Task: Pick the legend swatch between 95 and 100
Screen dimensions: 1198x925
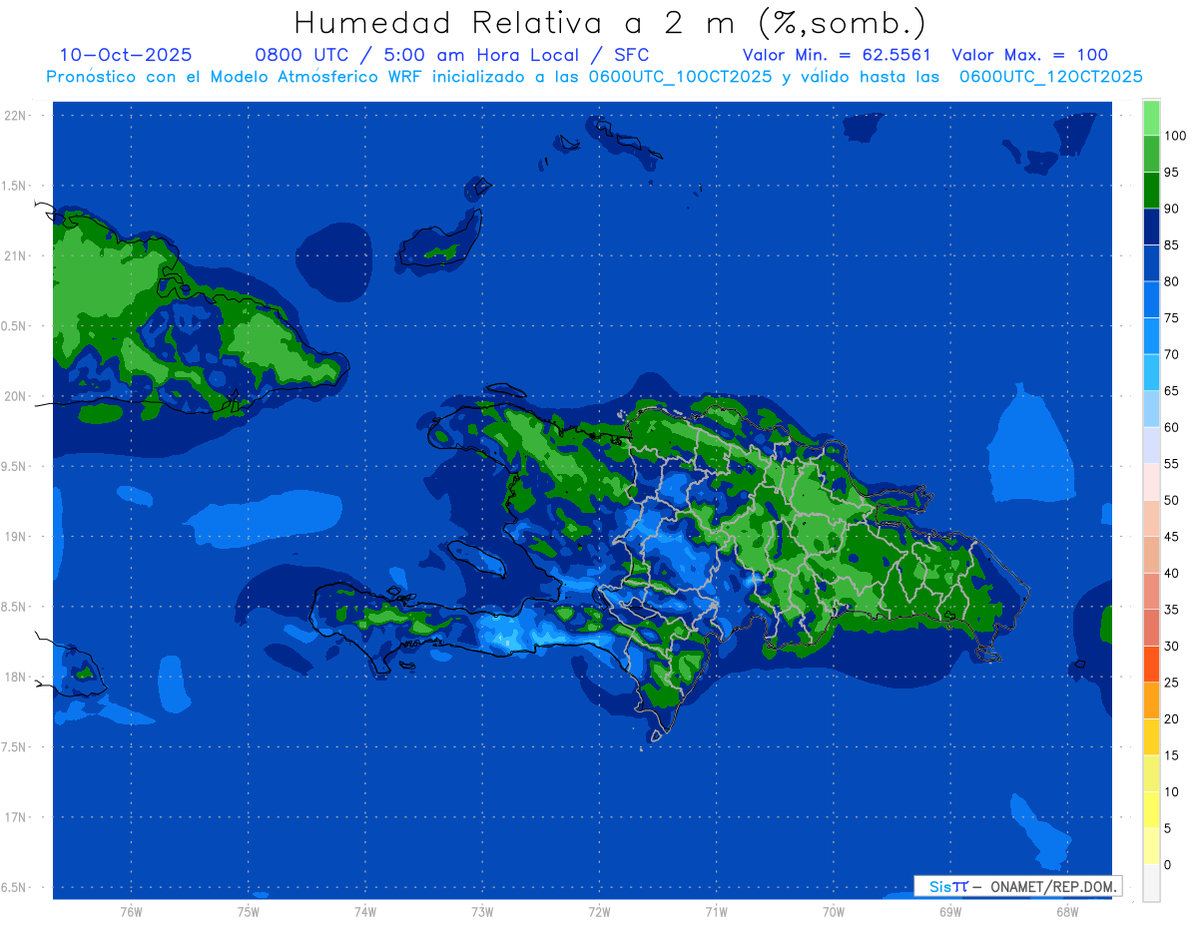Action: click(x=1151, y=154)
